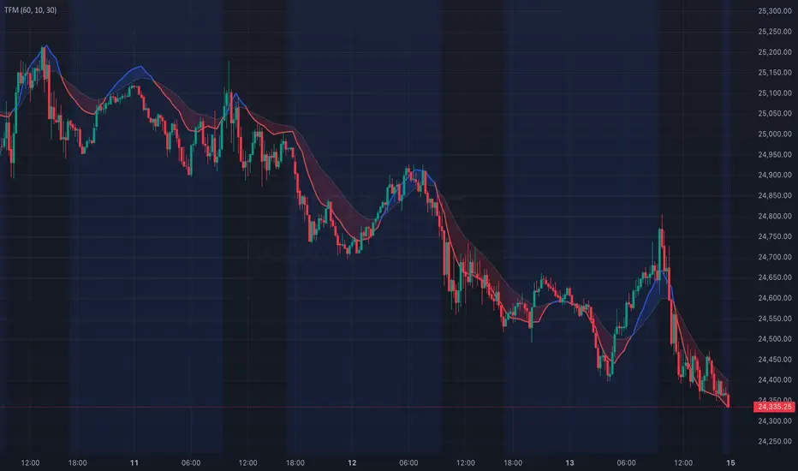The height and width of the screenshot is (471, 798).
Task: Click the 24,400.00 price axis label
Action: click(x=775, y=380)
